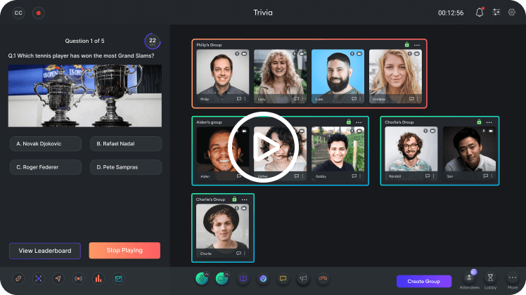Click the Create Group button
This screenshot has height=295, width=526.
[x=424, y=281]
